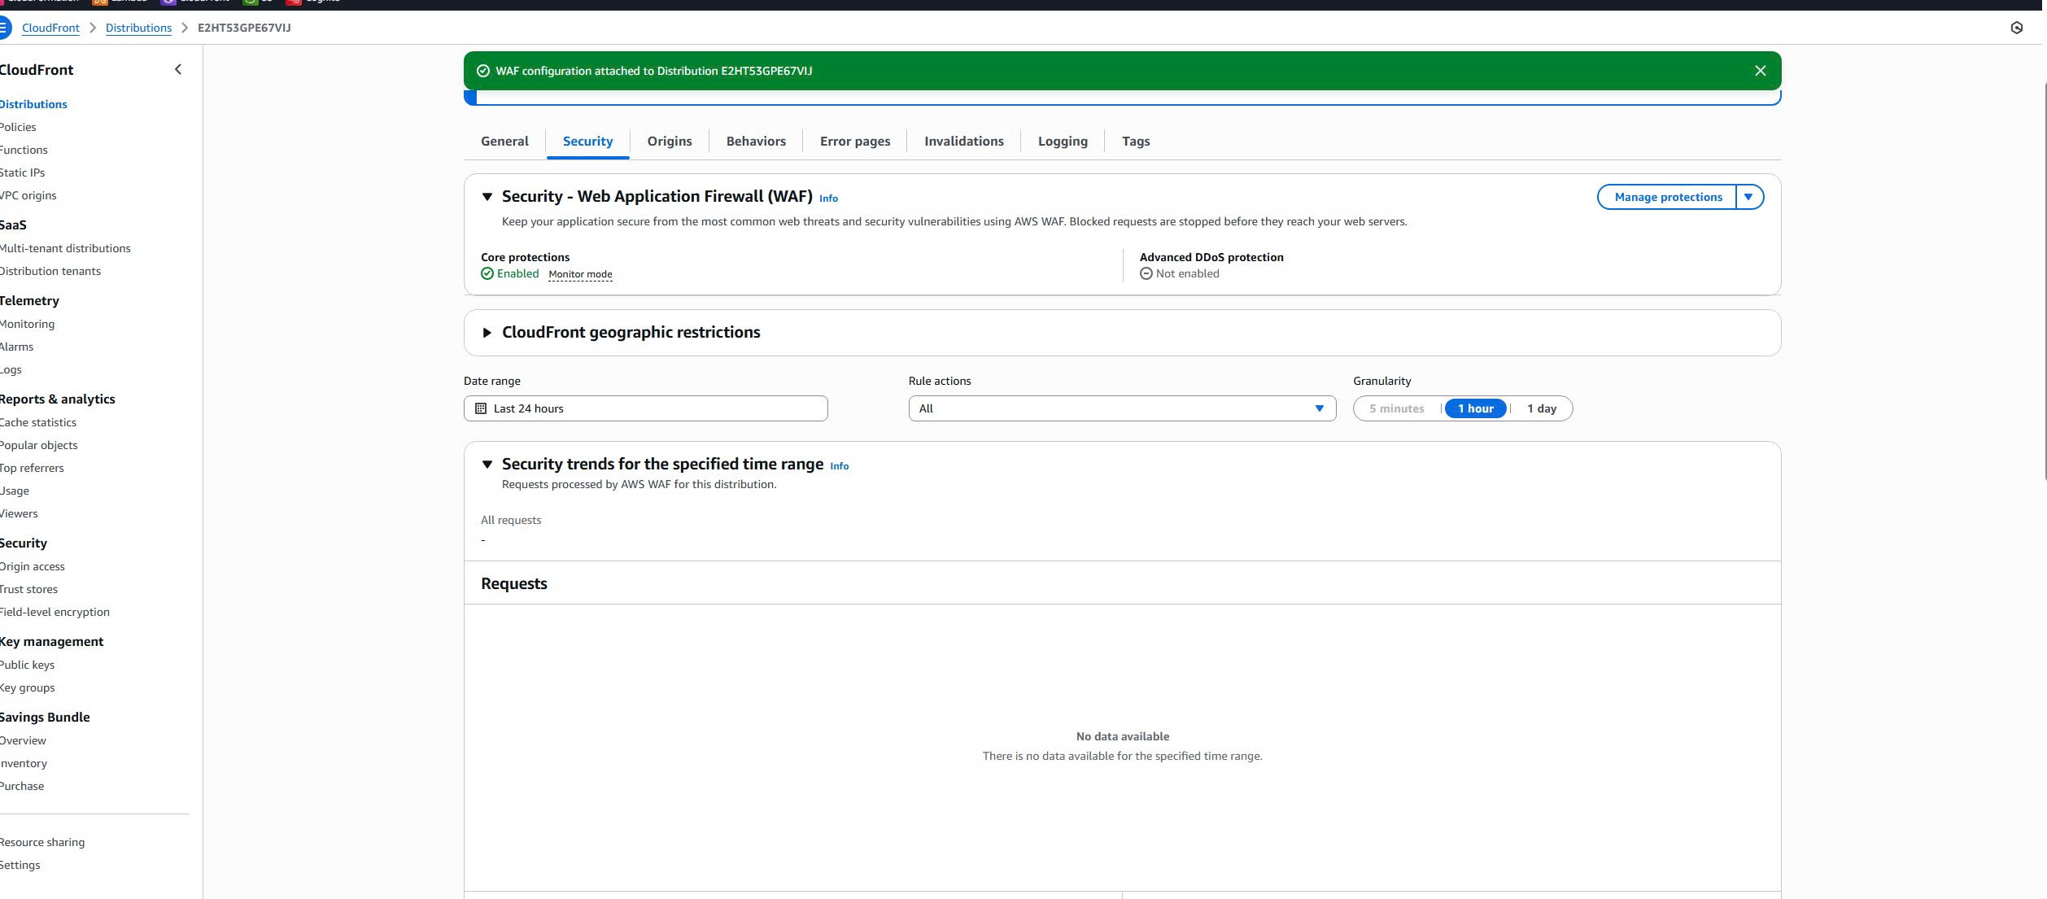2047x899 pixels.
Task: Expand CloudFront geographic restrictions section
Action: pyautogui.click(x=487, y=333)
